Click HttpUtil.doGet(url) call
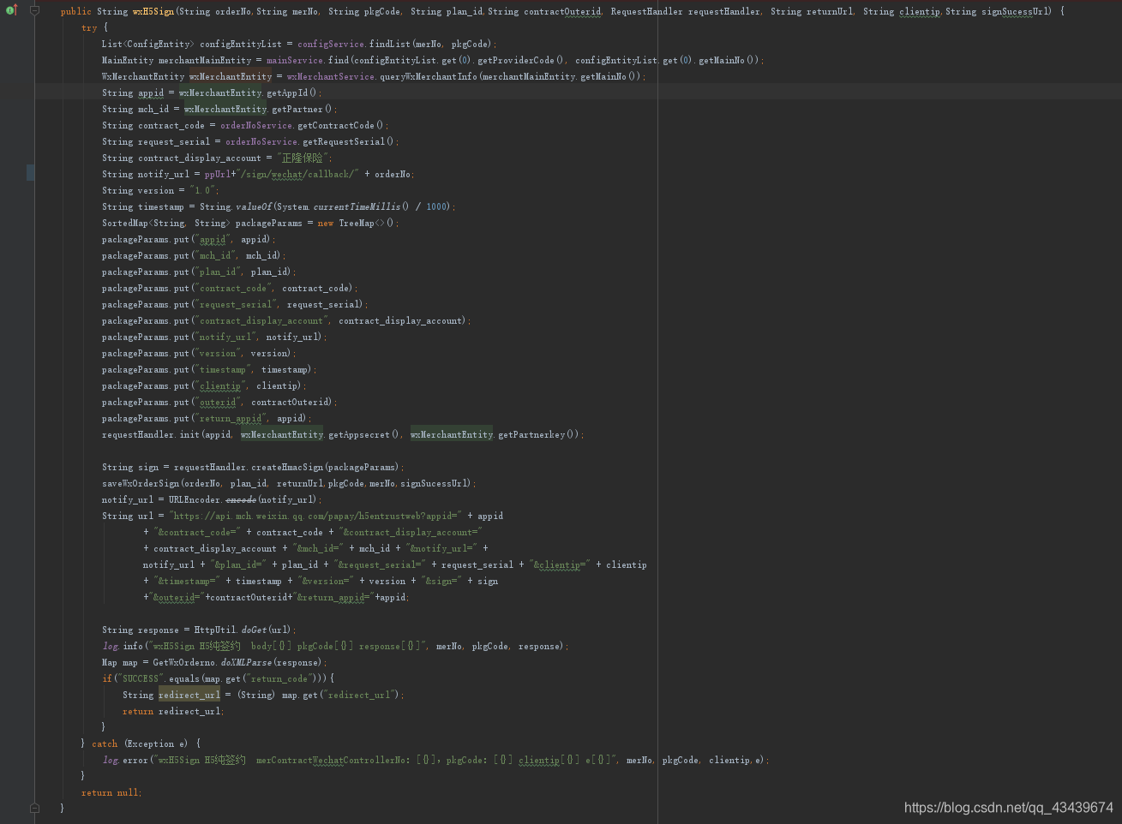Viewport: 1122px width, 824px height. pos(244,630)
